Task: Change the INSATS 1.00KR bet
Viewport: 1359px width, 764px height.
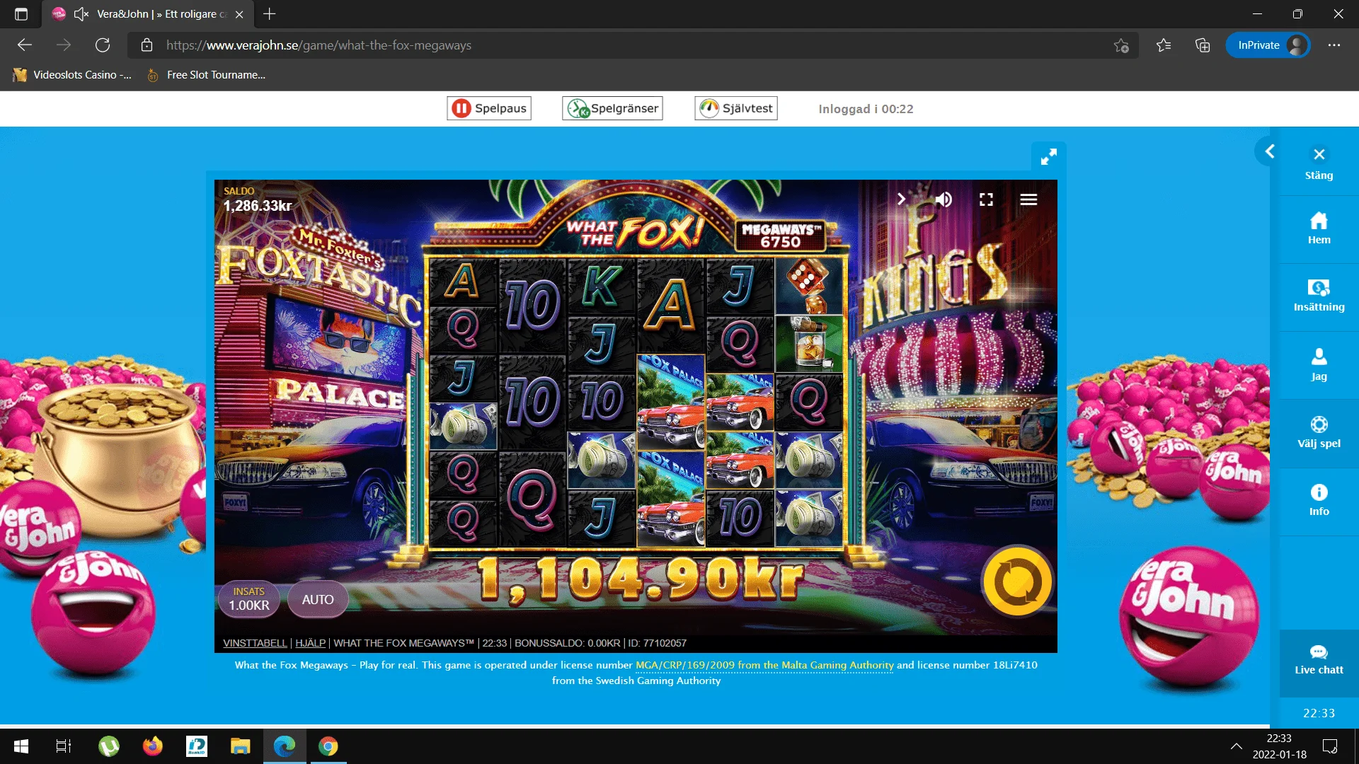Action: click(248, 599)
